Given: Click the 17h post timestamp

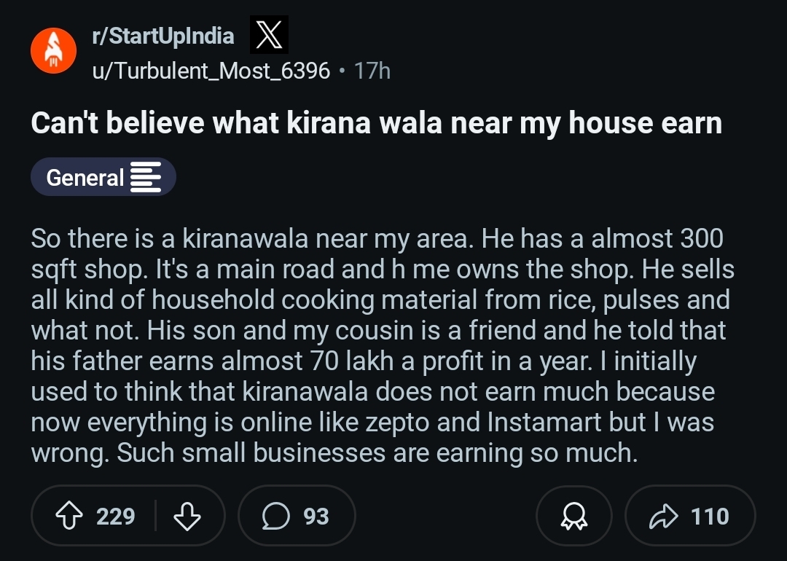Looking at the screenshot, I should click(x=372, y=71).
